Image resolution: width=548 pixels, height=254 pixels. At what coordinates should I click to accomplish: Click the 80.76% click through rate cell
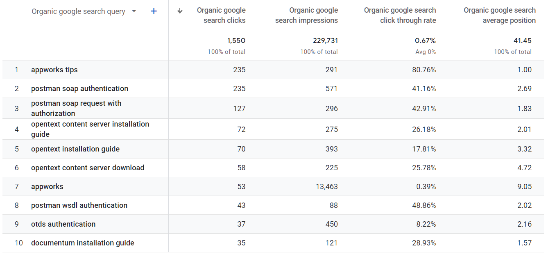click(424, 70)
